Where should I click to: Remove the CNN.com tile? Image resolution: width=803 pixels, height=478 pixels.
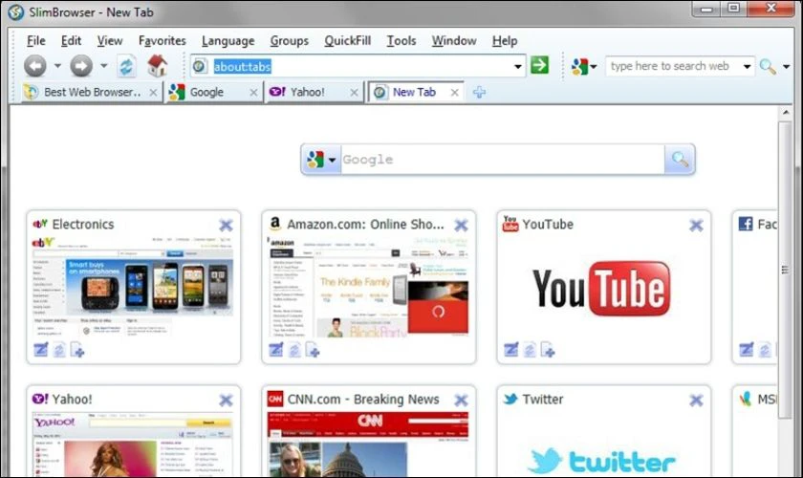tap(461, 401)
